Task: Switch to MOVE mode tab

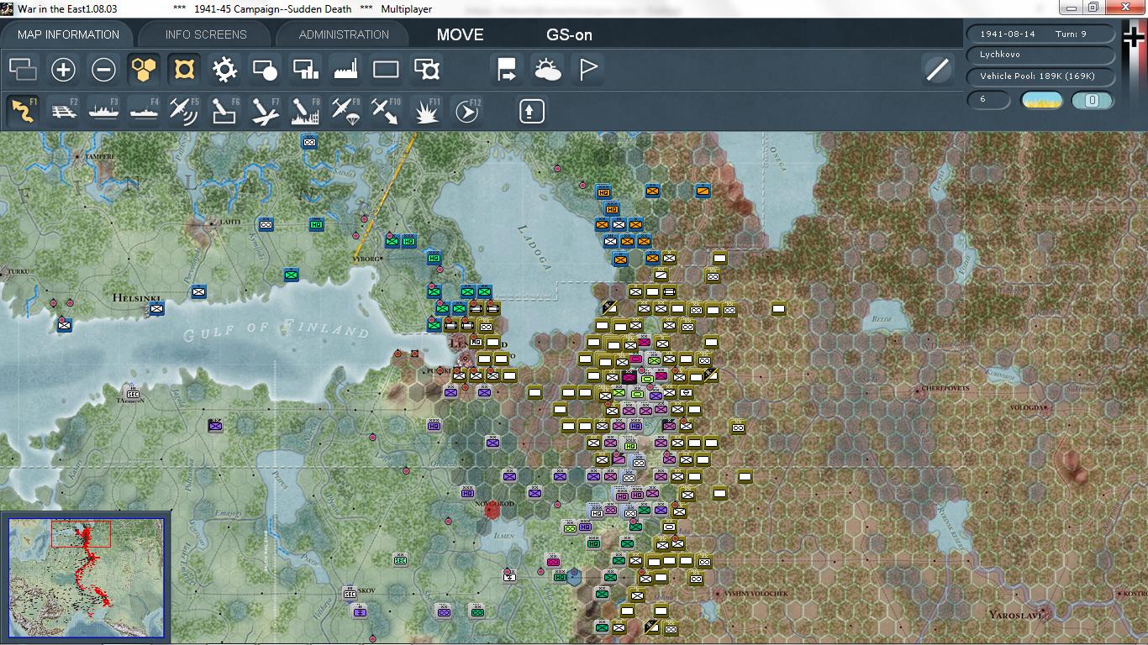Action: 459,35
